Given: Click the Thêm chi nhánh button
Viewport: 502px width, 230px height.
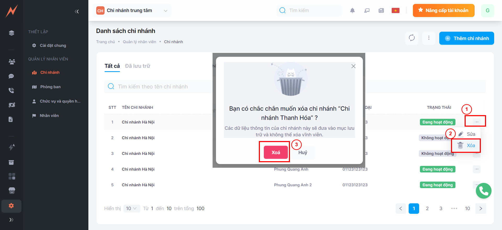Looking at the screenshot, I should pyautogui.click(x=466, y=38).
